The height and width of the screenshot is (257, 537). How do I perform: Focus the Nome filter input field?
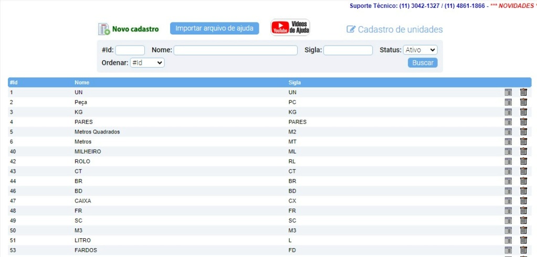(x=236, y=50)
